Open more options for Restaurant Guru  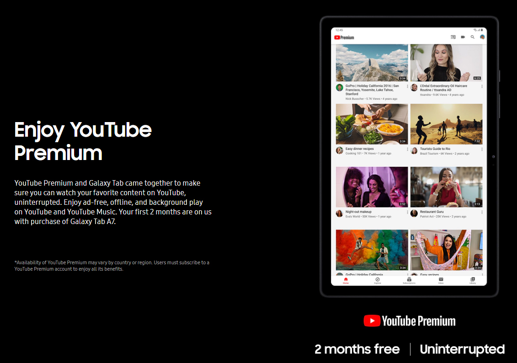click(482, 212)
